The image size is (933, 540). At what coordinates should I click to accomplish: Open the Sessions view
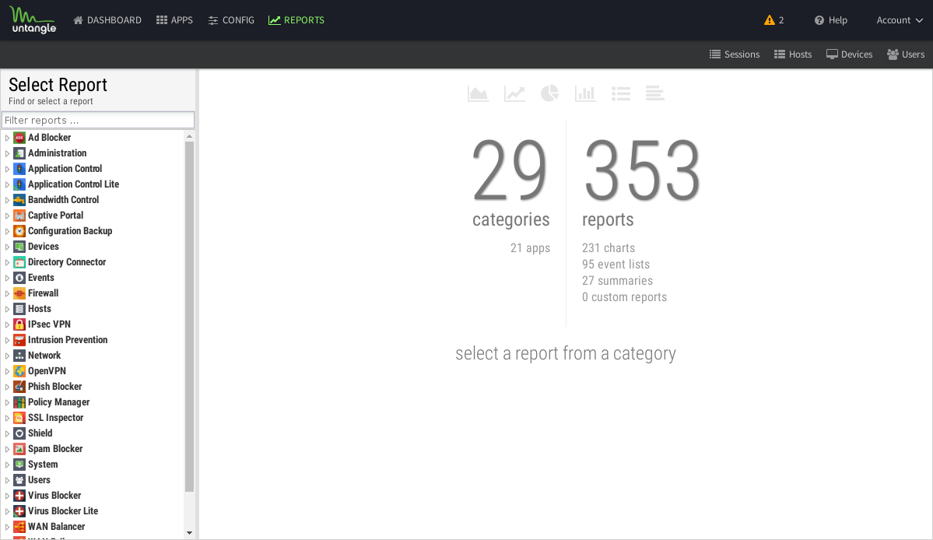click(735, 54)
